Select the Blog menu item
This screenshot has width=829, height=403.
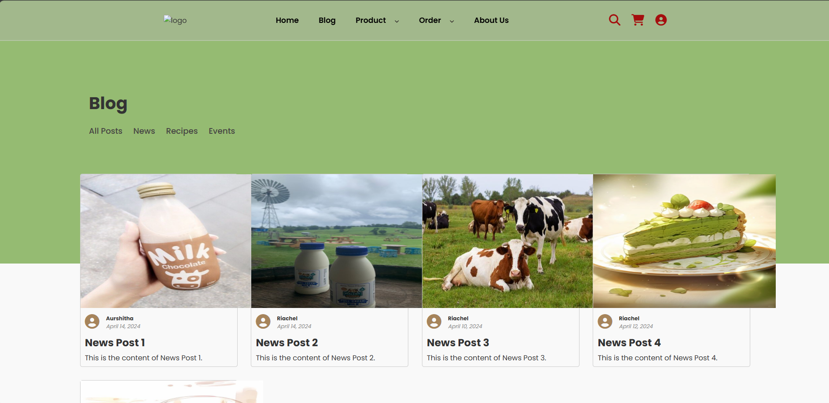click(327, 20)
